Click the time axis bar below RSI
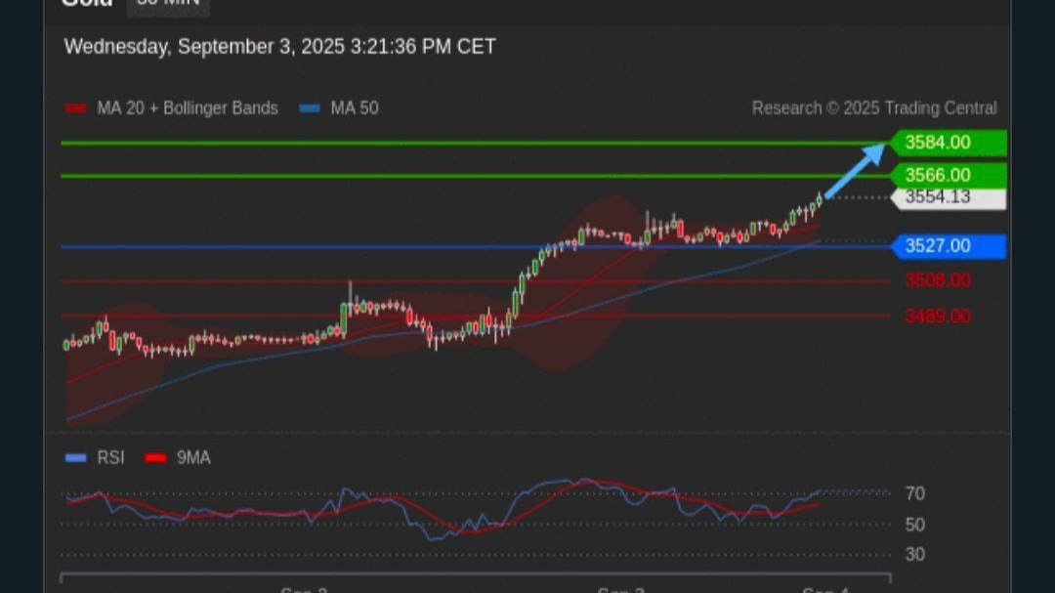 (476, 577)
